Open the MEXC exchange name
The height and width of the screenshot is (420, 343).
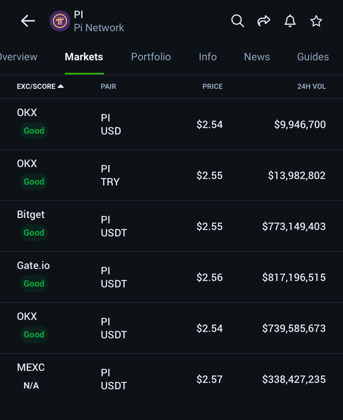coord(31,367)
